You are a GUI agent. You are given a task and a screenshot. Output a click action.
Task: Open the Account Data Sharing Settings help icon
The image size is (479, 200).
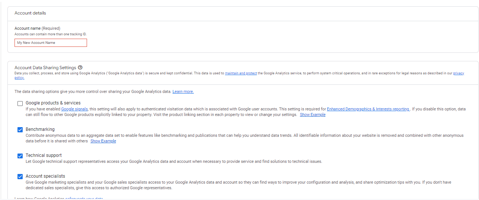tap(80, 68)
